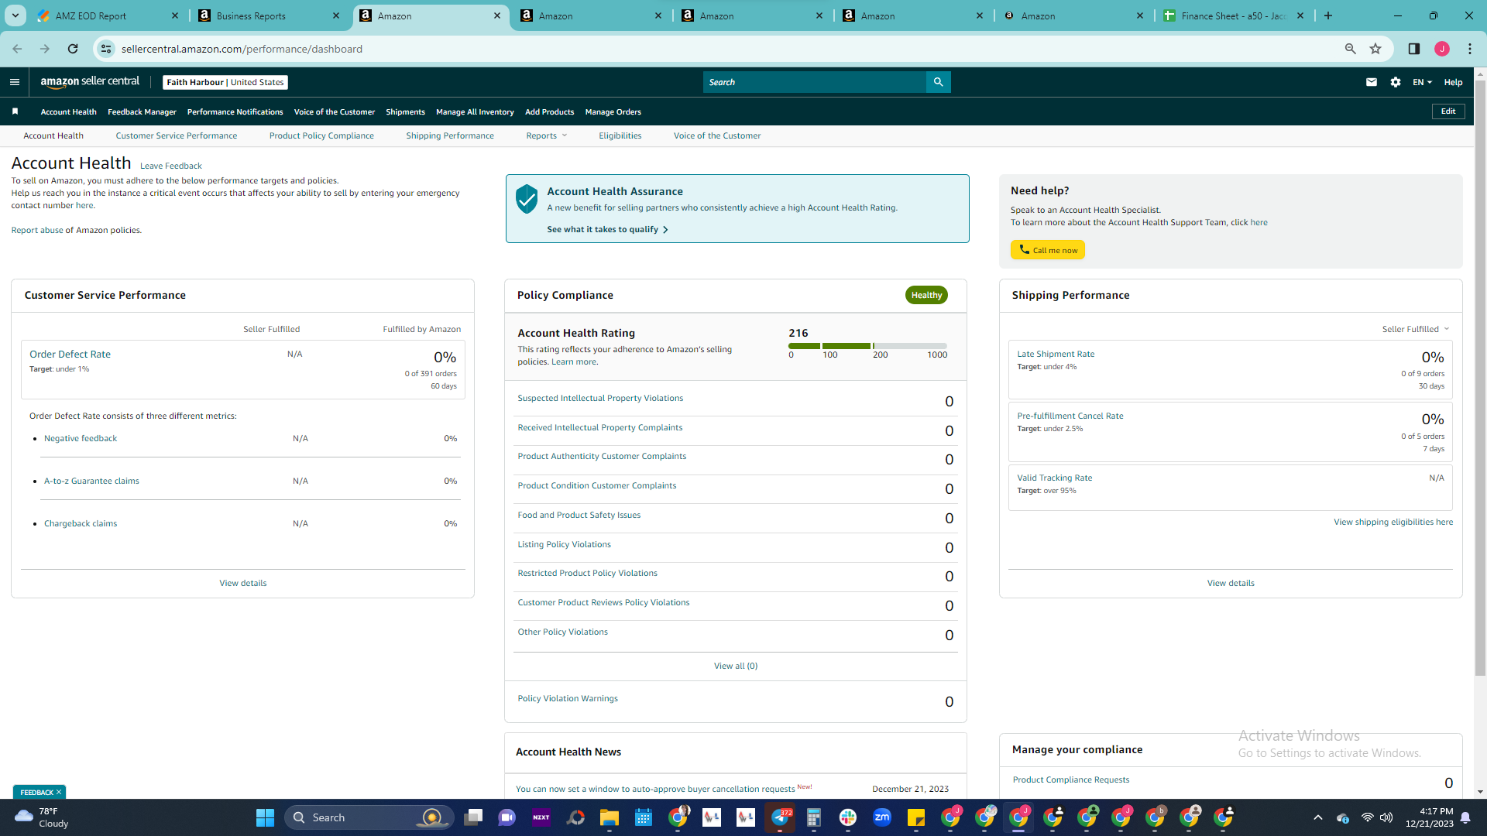
Task: Click the Windows taskbar Search box
Action: click(x=369, y=817)
